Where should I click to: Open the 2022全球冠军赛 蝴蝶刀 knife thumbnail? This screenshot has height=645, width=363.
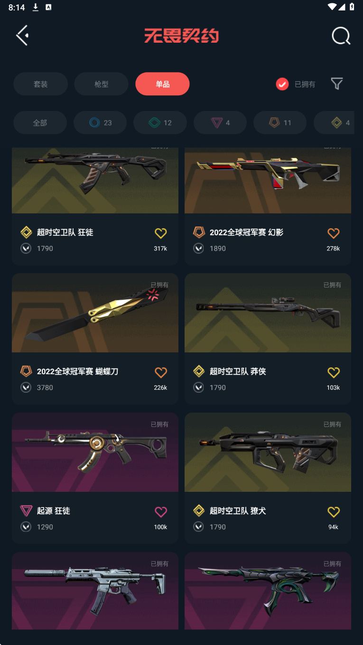pos(95,313)
